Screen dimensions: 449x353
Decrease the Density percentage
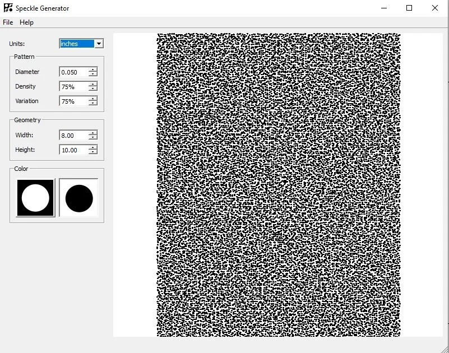tap(93, 88)
